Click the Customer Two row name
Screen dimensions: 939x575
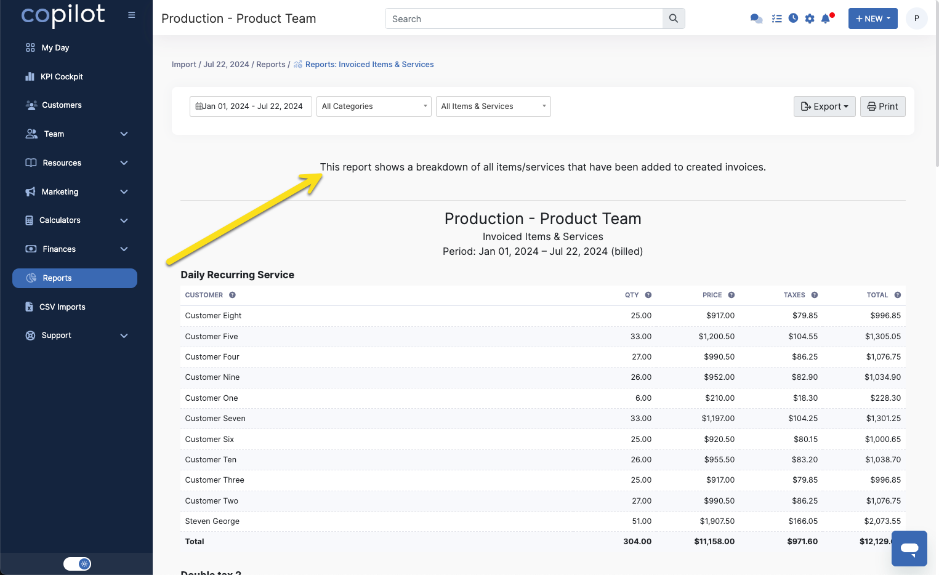[211, 501]
